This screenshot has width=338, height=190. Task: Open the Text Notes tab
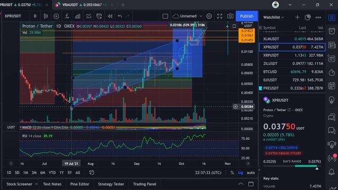52,184
